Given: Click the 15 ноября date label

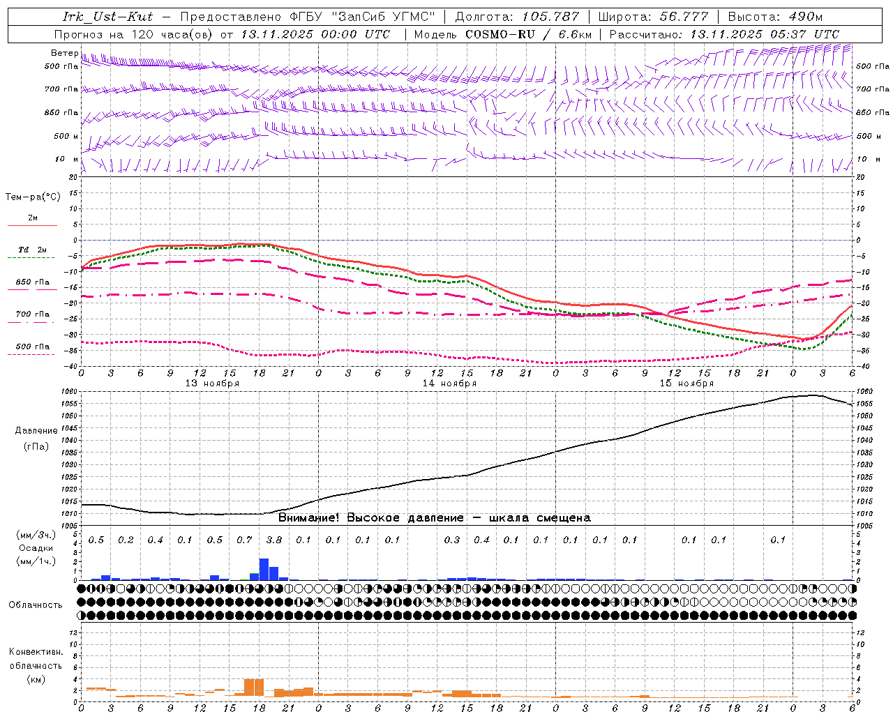Looking at the screenshot, I should click(x=686, y=383).
